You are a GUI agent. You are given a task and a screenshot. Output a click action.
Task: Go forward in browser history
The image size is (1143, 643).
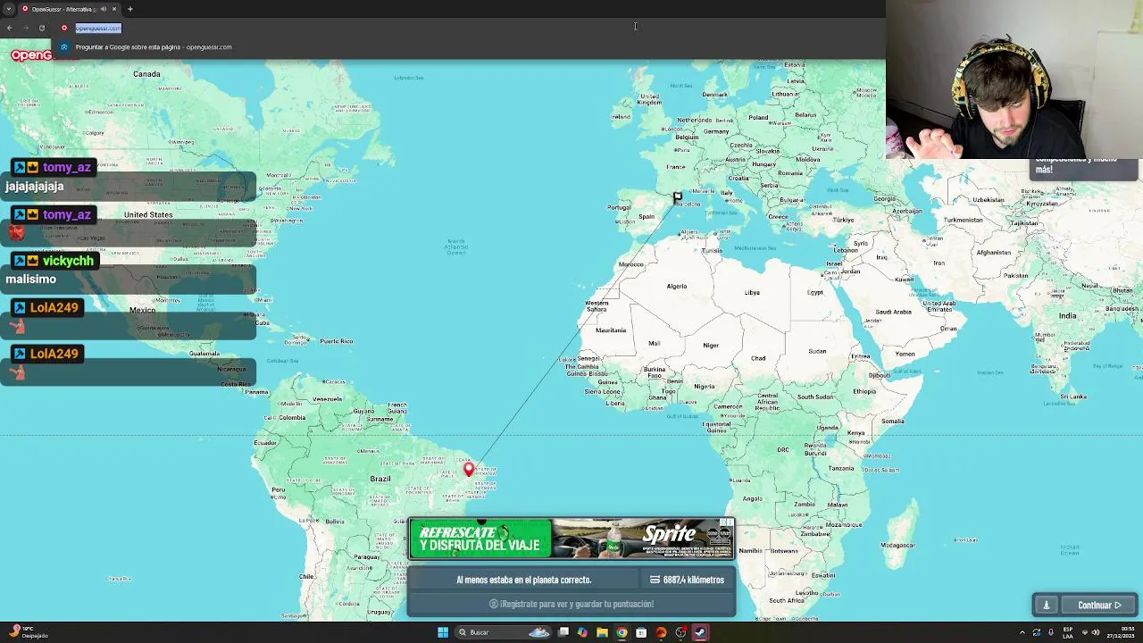pyautogui.click(x=26, y=28)
